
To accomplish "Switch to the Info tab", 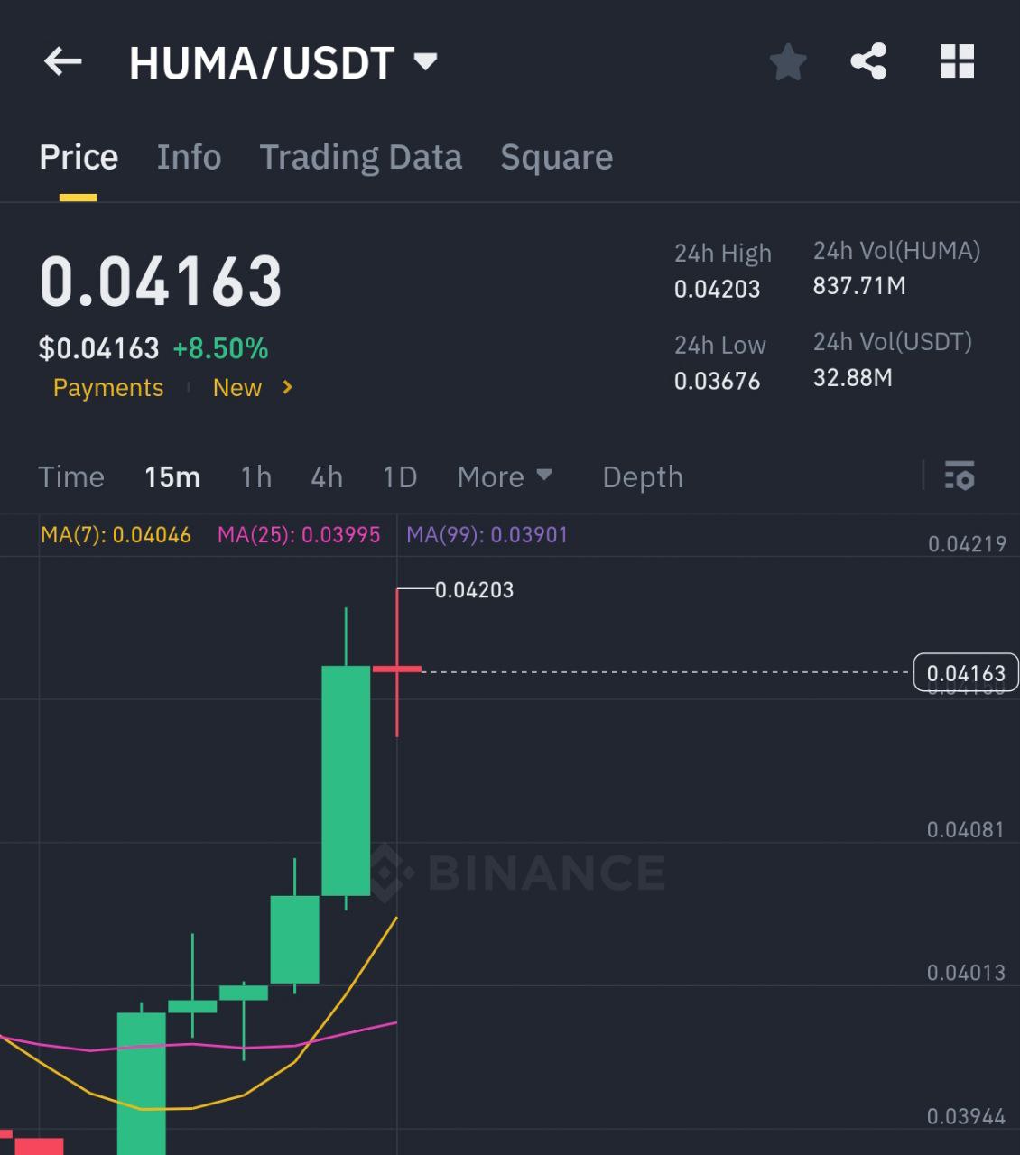I will tap(189, 157).
